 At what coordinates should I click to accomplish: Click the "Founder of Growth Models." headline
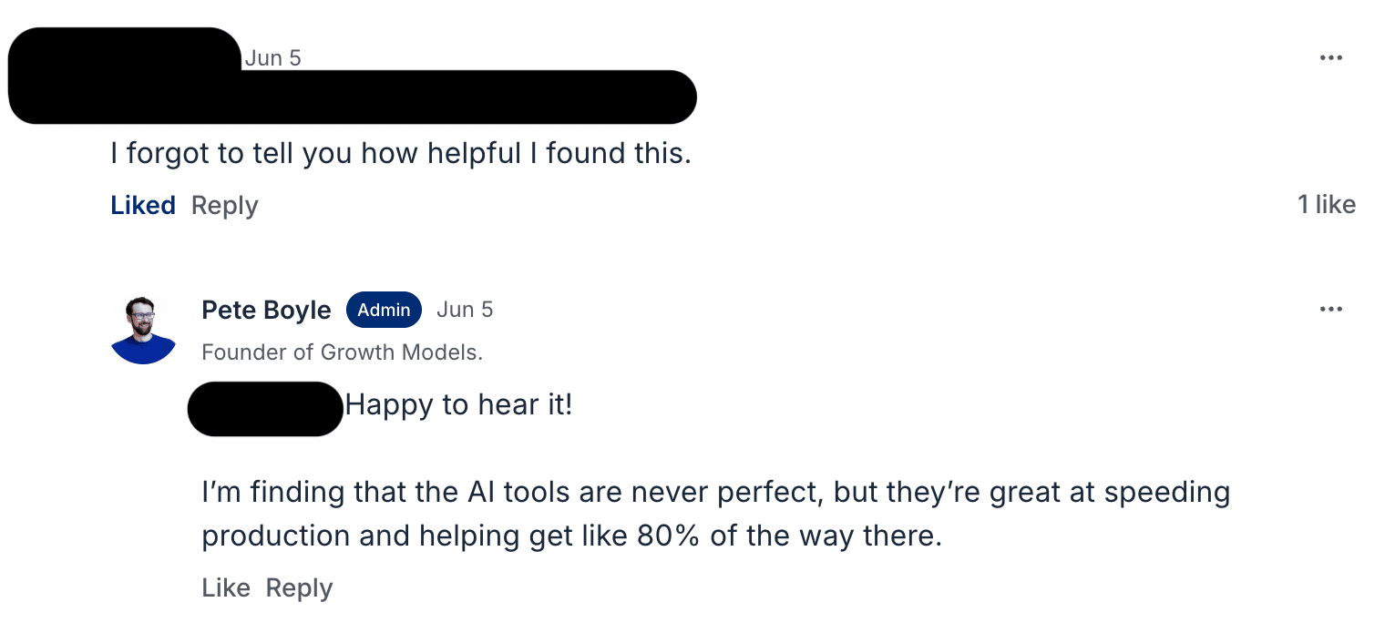(x=342, y=352)
